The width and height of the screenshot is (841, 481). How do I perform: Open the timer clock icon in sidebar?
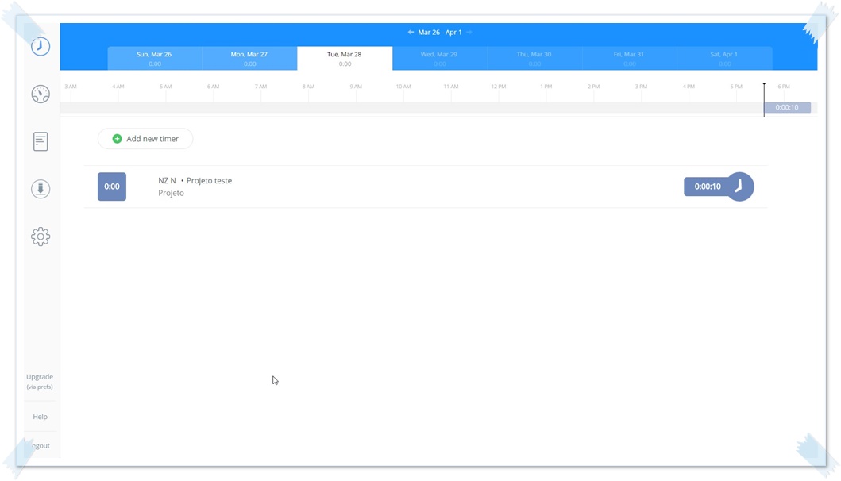[41, 47]
